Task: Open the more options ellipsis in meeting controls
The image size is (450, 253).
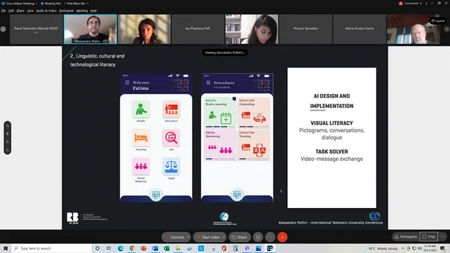Action: 270,237
